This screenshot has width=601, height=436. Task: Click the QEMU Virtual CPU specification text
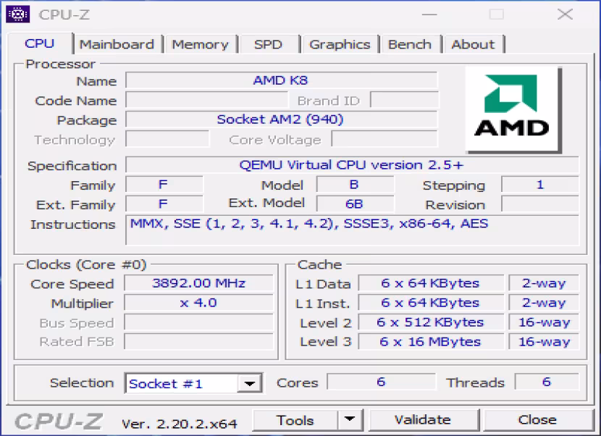pyautogui.click(x=352, y=165)
